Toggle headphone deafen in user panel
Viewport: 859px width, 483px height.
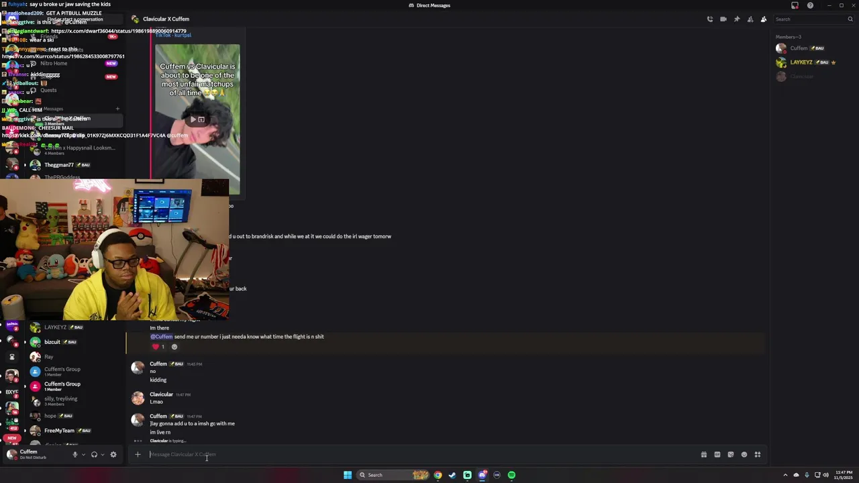(94, 454)
